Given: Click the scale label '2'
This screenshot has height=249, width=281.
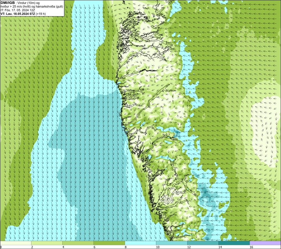Looking at the screenshot, I should coord(32,247).
